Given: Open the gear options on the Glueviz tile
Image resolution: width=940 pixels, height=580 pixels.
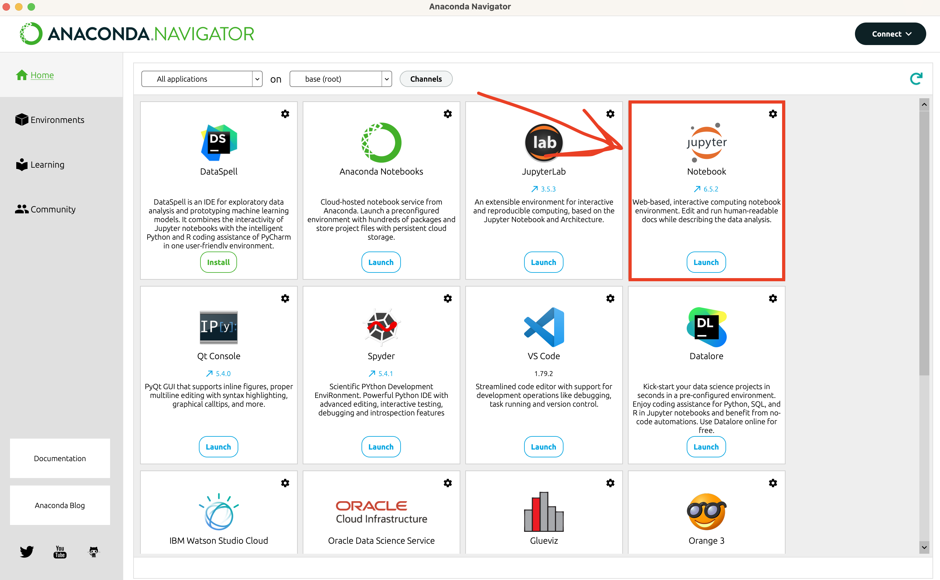Looking at the screenshot, I should click(x=610, y=483).
